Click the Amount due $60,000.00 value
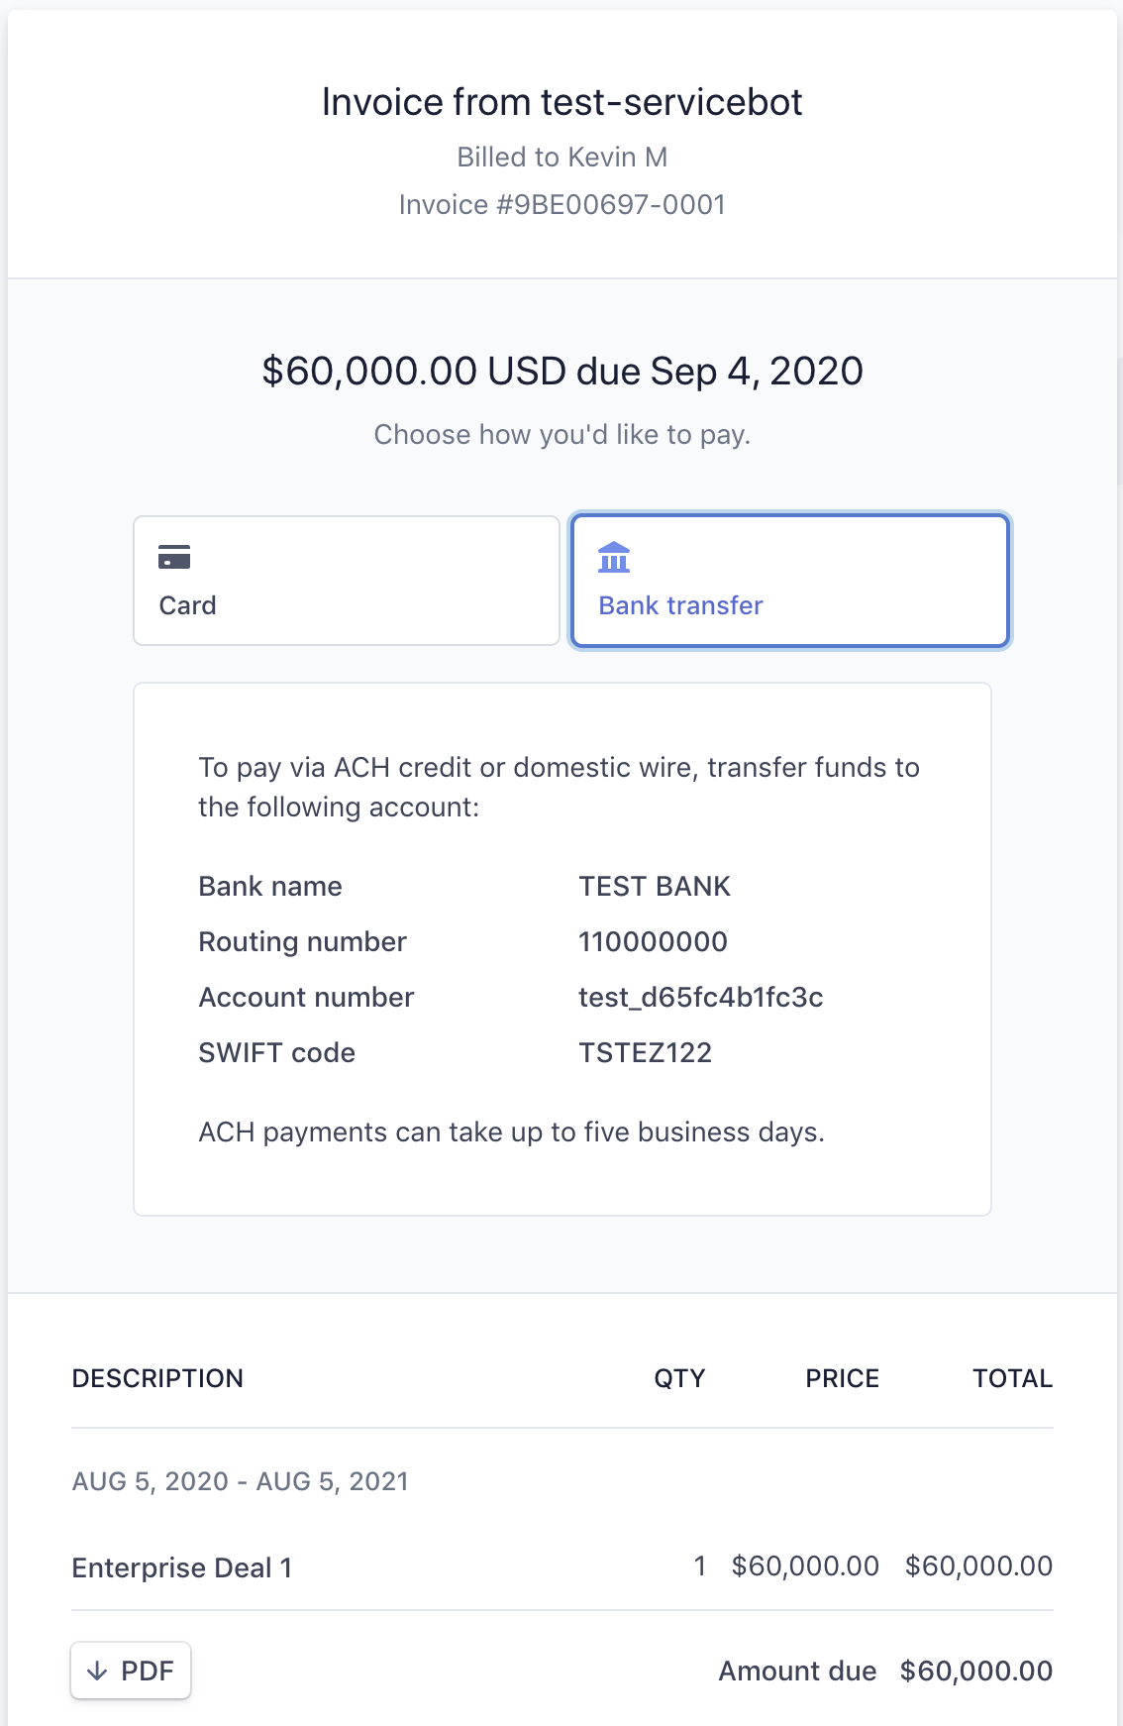Viewport: 1123px width, 1726px height. coord(975,1671)
